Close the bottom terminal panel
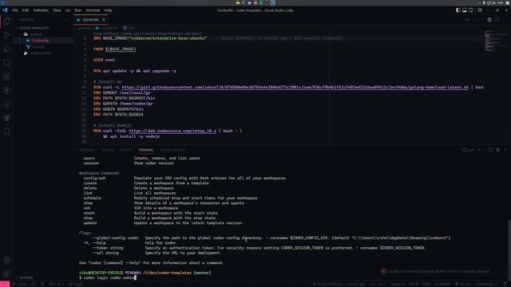 click(505, 150)
